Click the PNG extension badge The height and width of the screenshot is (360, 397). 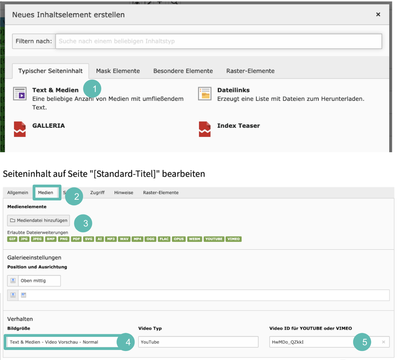pyautogui.click(x=64, y=239)
